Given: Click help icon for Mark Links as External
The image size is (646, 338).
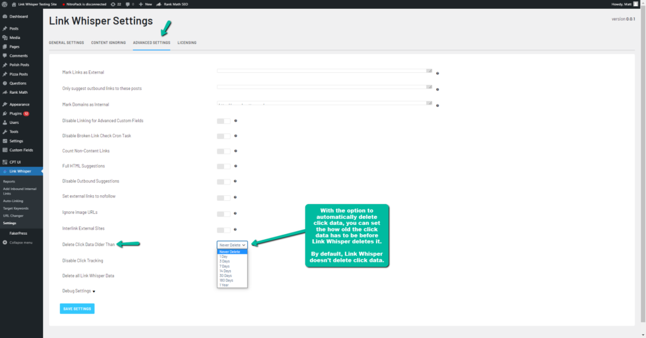Looking at the screenshot, I should click(x=438, y=73).
